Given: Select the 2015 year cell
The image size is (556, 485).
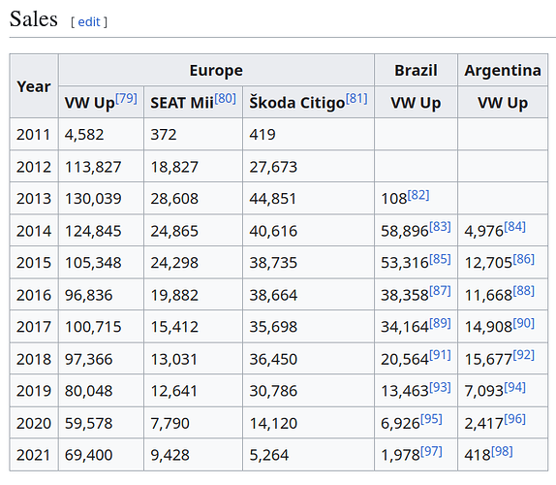Looking at the screenshot, I should [34, 263].
